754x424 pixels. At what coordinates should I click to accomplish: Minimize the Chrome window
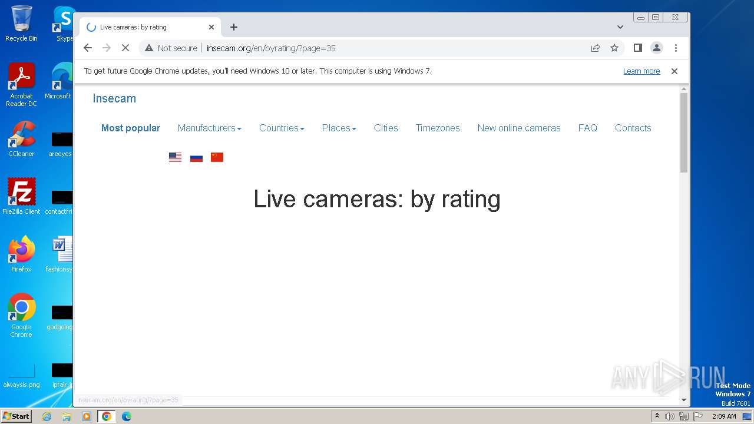coord(641,17)
